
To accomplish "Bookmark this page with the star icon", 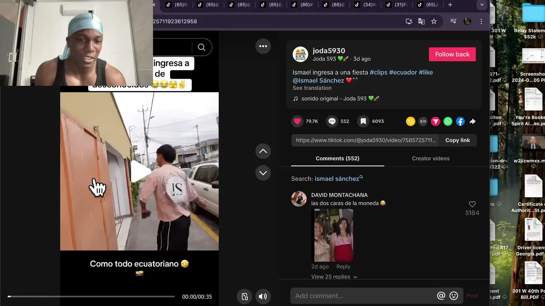I will coord(434,21).
